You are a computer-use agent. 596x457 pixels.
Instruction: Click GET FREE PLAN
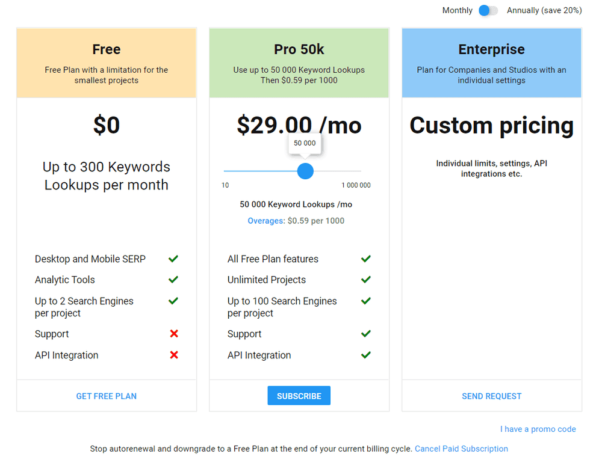click(106, 396)
